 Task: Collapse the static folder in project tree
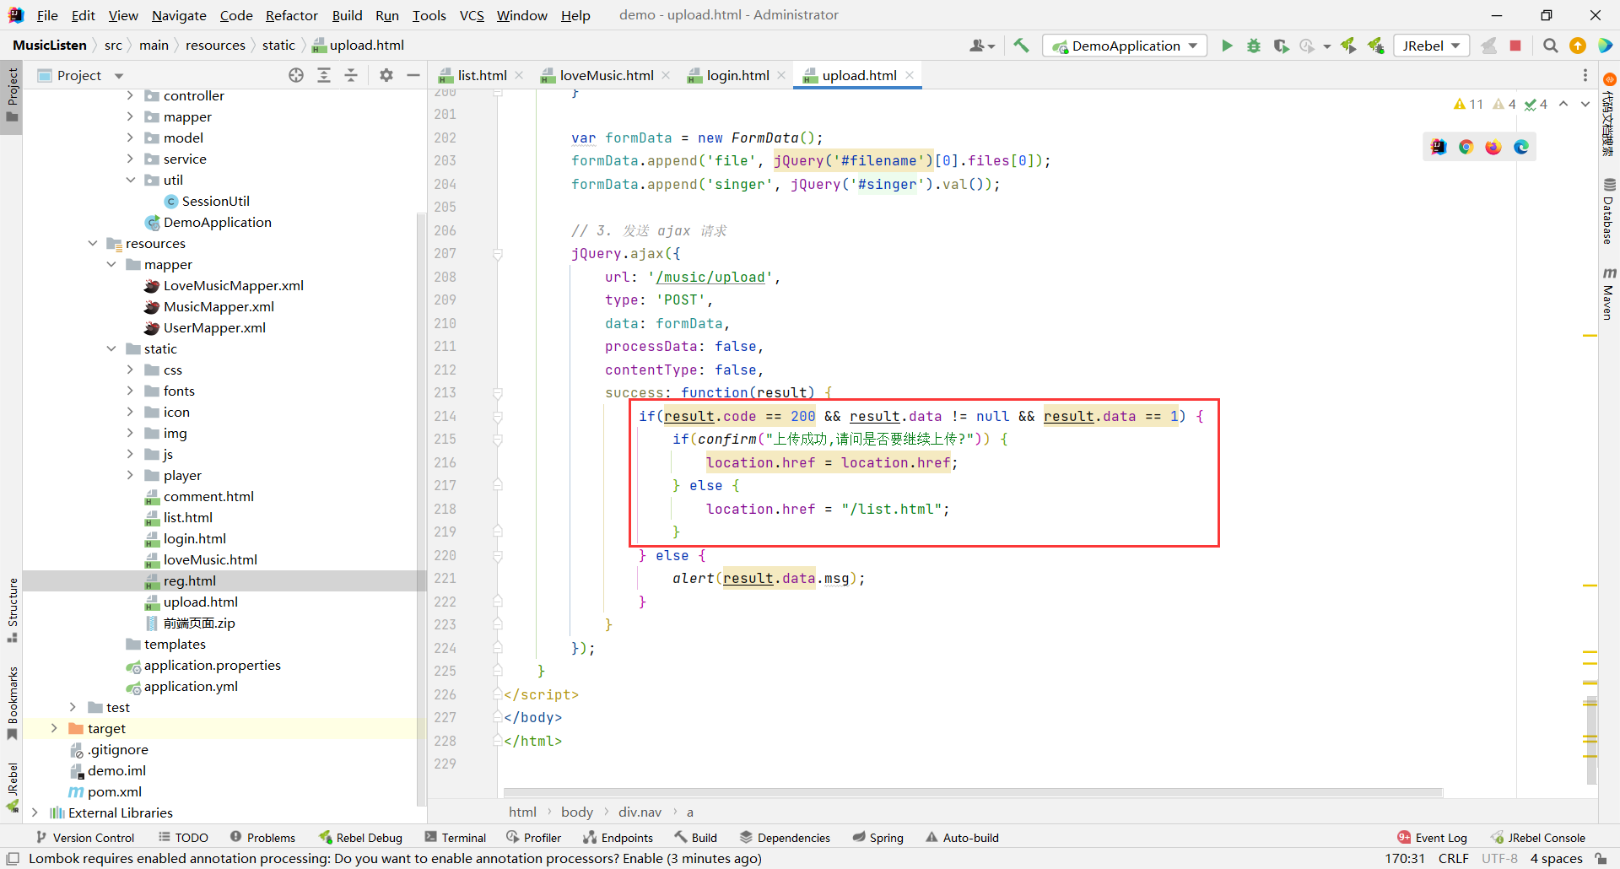coord(111,348)
